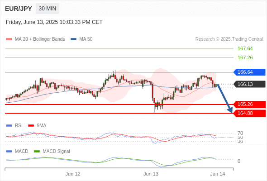267x181 pixels.
Task: Click the date and time text line
Action: pos(54,22)
